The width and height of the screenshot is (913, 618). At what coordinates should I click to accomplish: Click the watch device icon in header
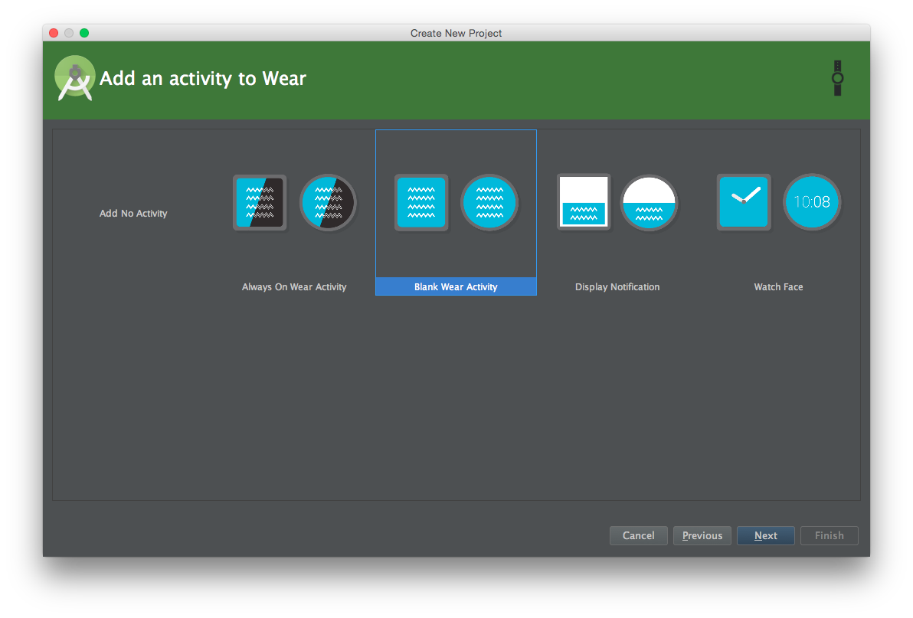(837, 78)
